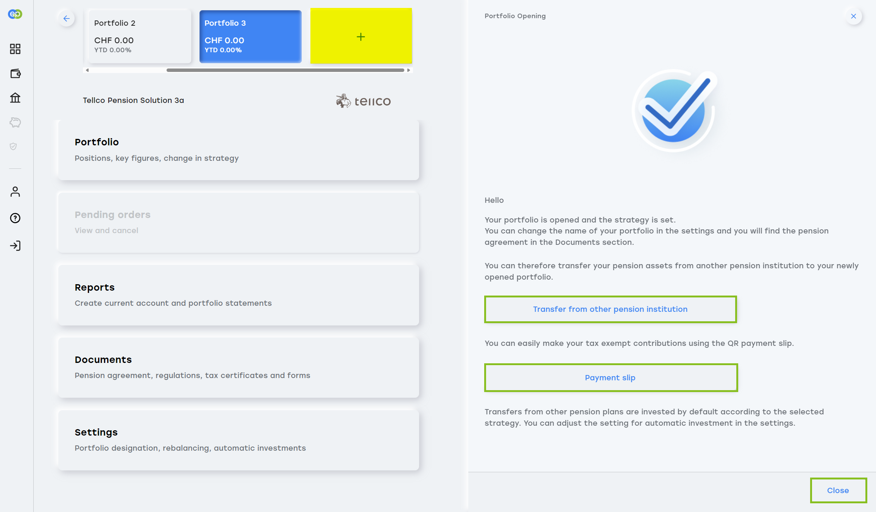
Task: Select the piggy bank pension icon
Action: (x=15, y=122)
